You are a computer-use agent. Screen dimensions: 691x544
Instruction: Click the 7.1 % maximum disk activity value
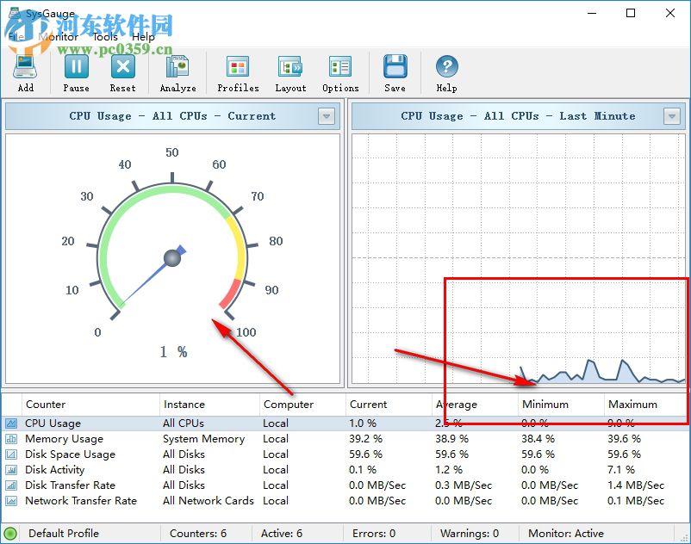(x=621, y=470)
